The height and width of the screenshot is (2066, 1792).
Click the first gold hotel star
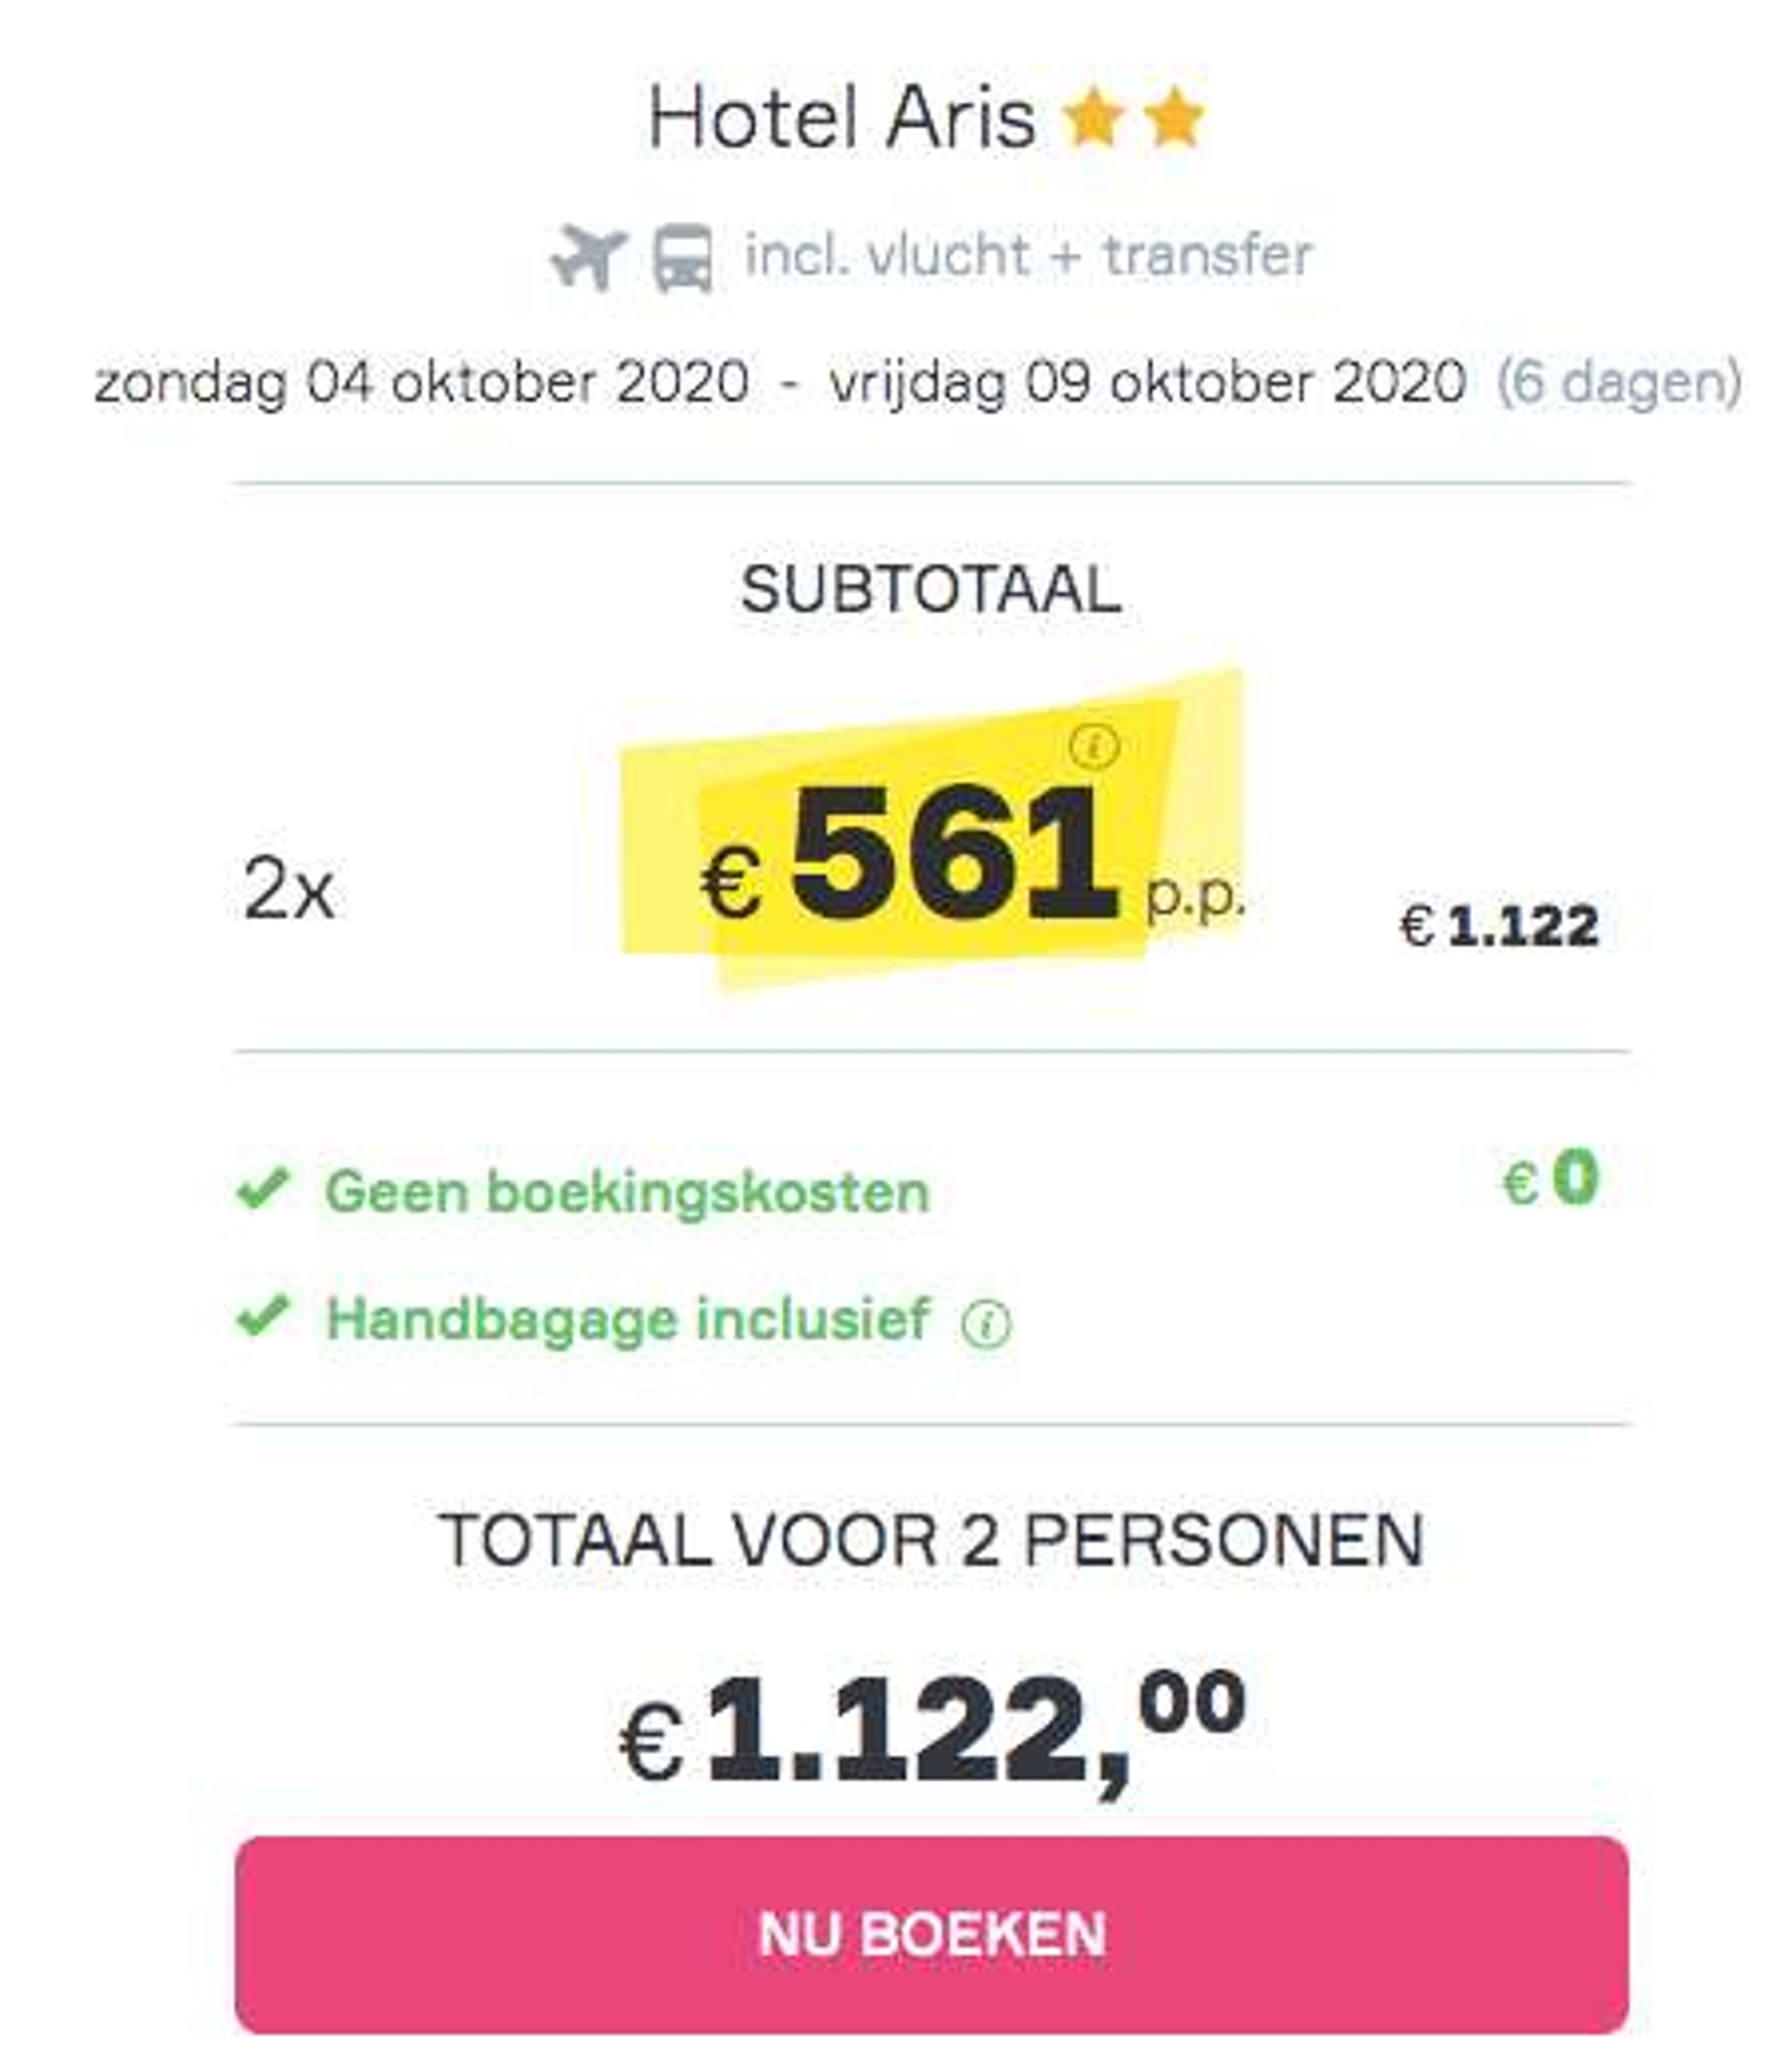[x=1093, y=118]
